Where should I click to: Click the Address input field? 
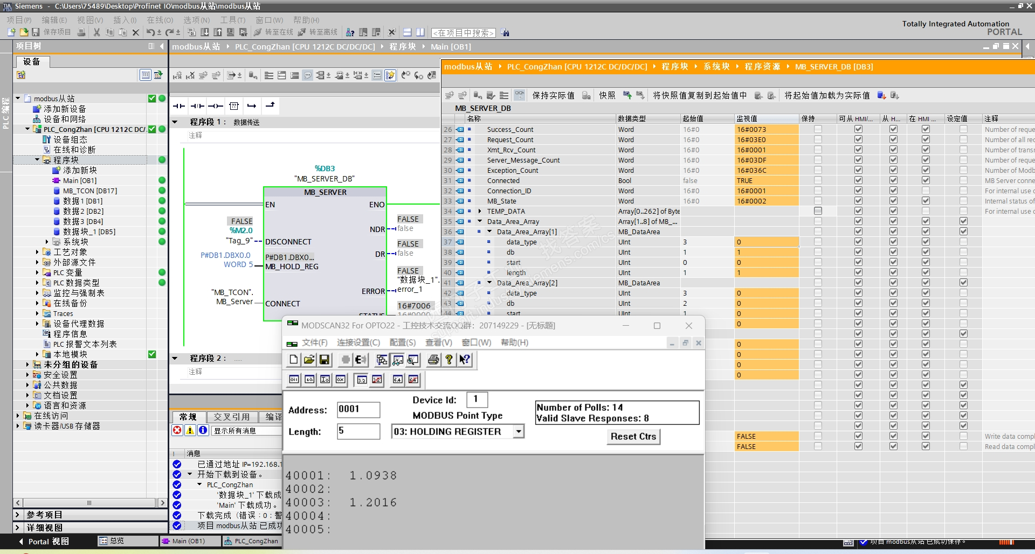tap(358, 410)
